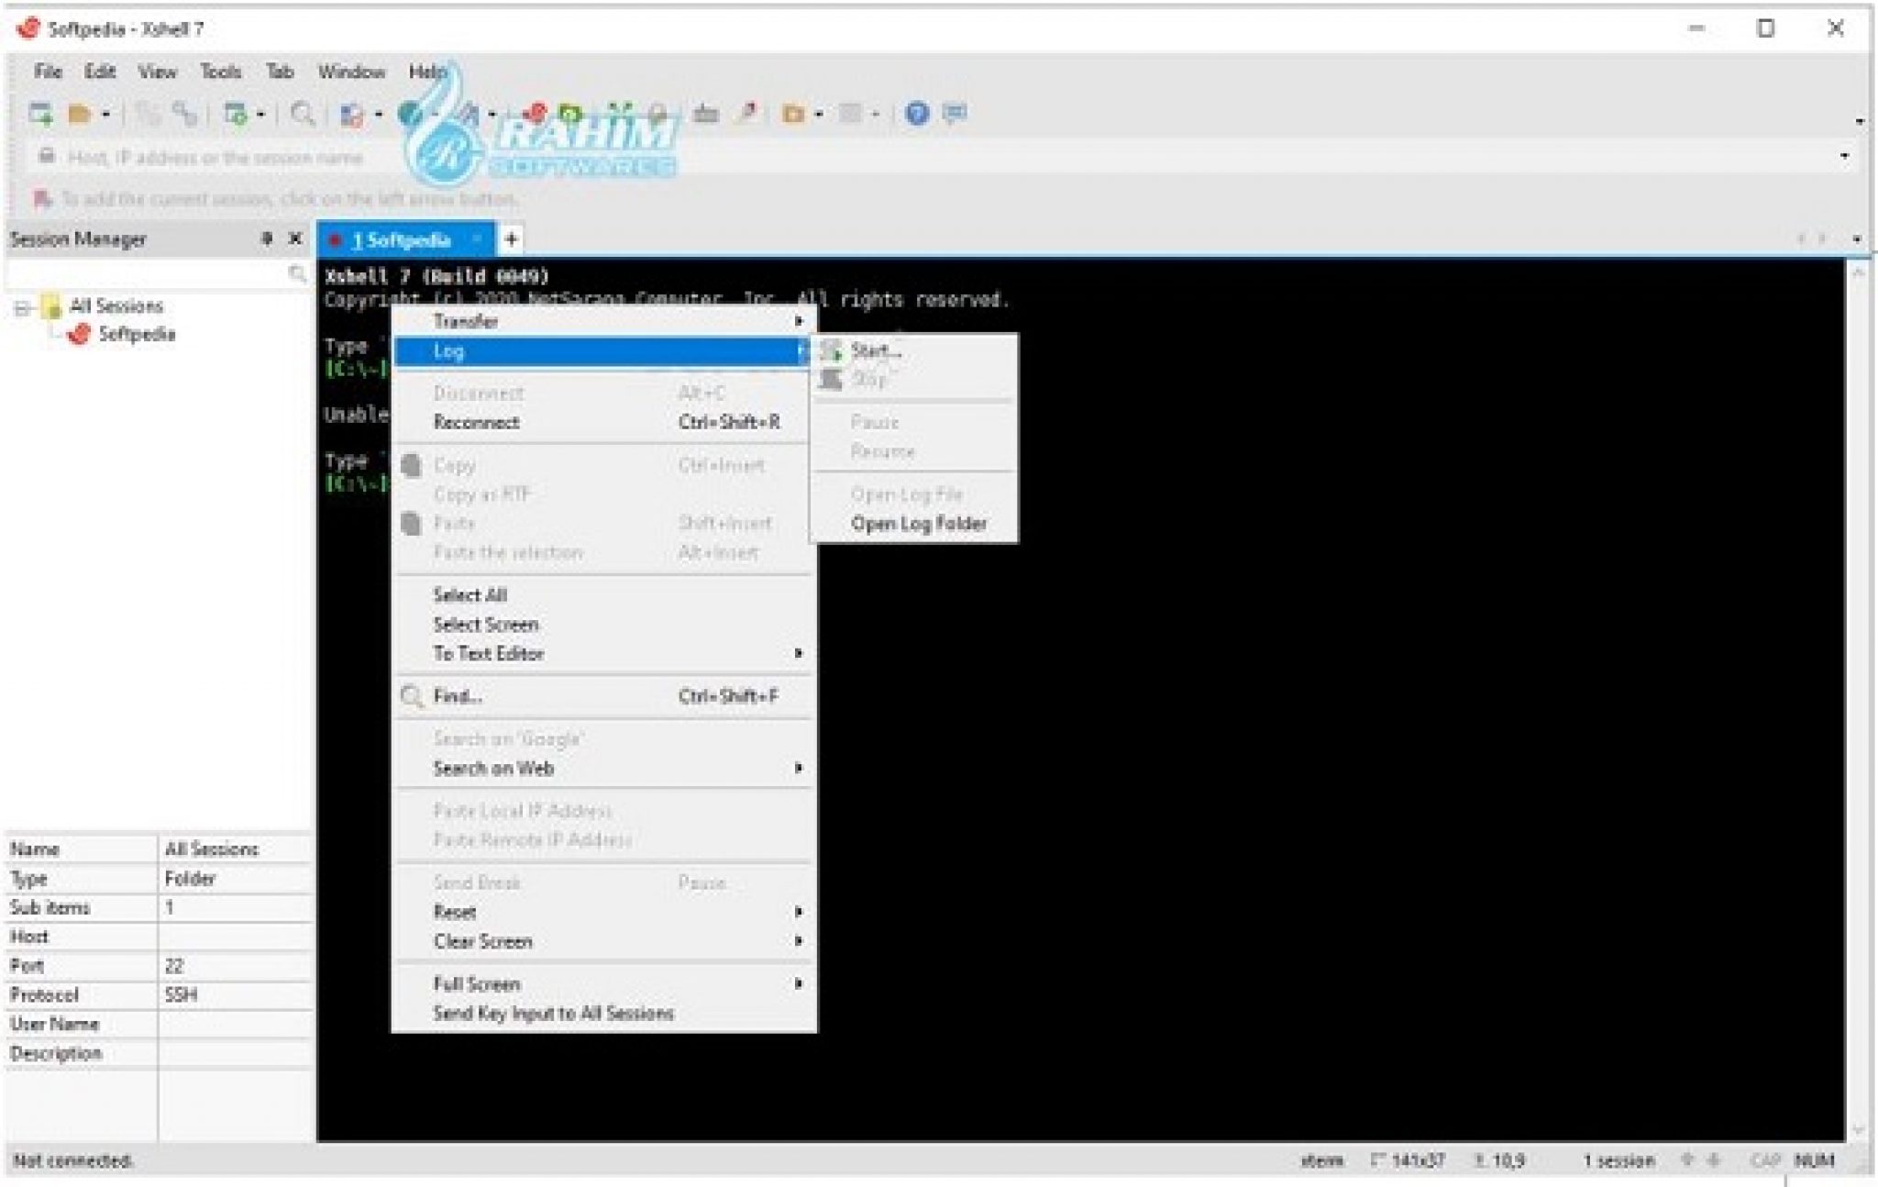Open Help using the question mark toolbar icon
The width and height of the screenshot is (1878, 1187).
[x=917, y=114]
